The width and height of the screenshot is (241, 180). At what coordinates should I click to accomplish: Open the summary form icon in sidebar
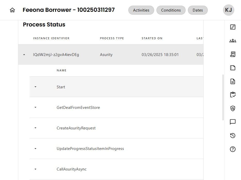(233, 27)
